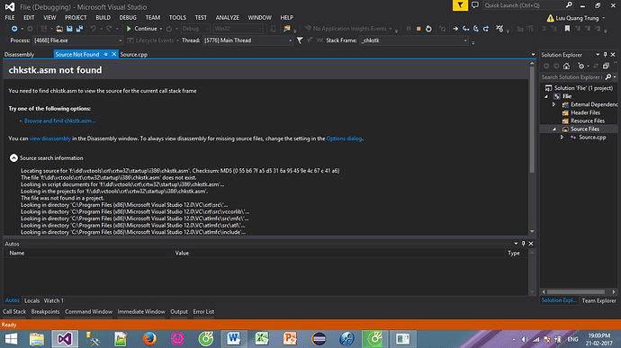Open the BUILD menu

[103, 17]
